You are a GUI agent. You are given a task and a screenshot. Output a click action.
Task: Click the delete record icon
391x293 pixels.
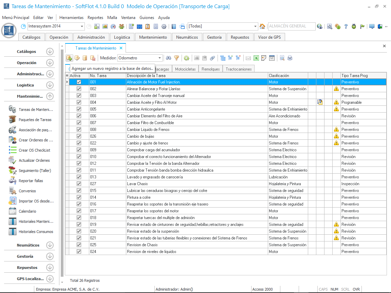(x=93, y=58)
